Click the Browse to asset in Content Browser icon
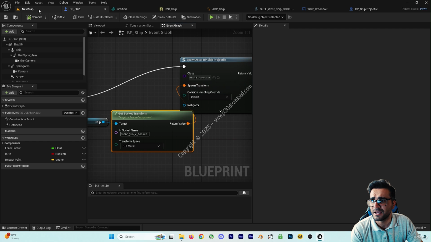The height and width of the screenshot is (242, 431). point(15,17)
